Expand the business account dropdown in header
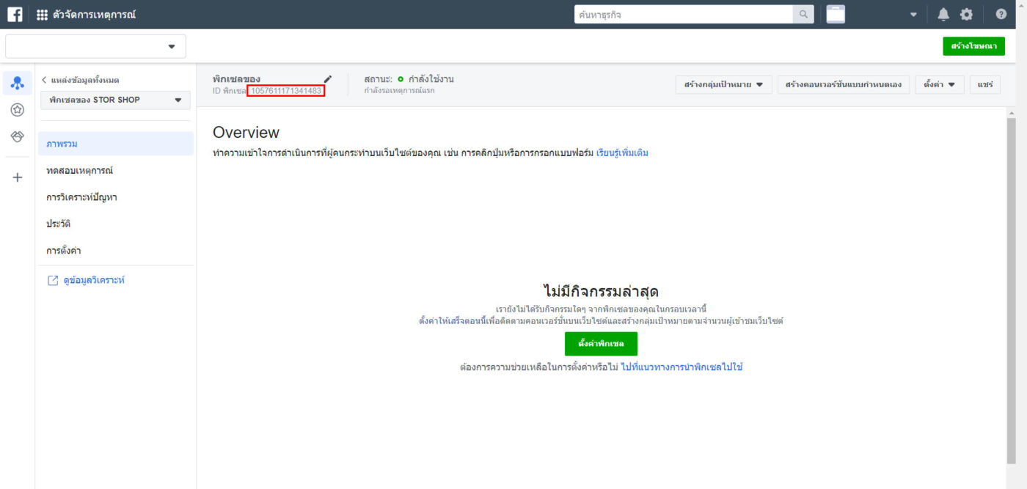The height and width of the screenshot is (489, 1027). [x=913, y=15]
